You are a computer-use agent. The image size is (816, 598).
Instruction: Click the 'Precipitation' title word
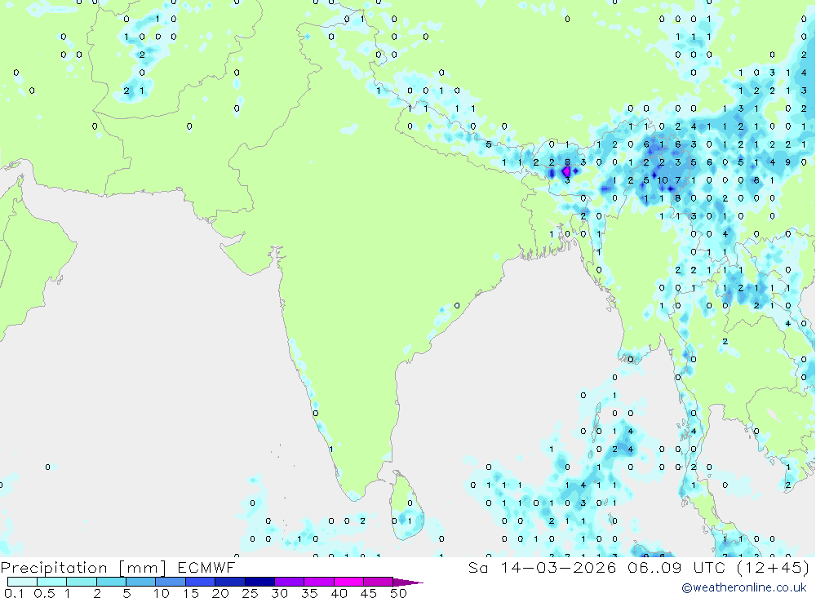pyautogui.click(x=54, y=567)
